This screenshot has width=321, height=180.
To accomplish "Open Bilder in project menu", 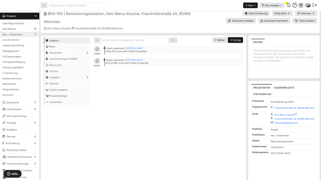I will 67,47.
